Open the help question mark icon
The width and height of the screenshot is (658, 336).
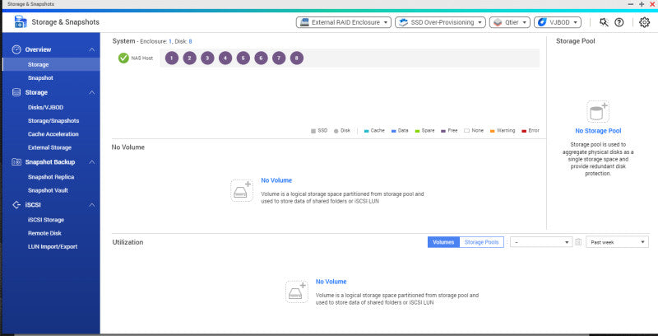(x=619, y=22)
